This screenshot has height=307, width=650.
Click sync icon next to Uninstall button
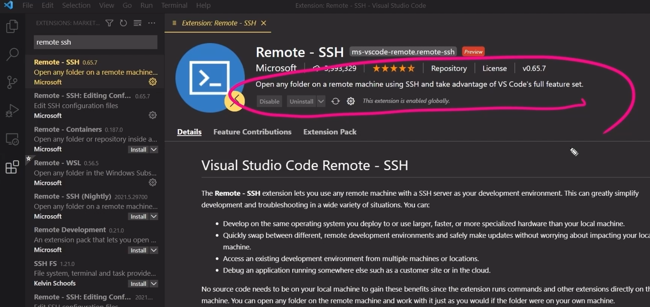coord(335,101)
